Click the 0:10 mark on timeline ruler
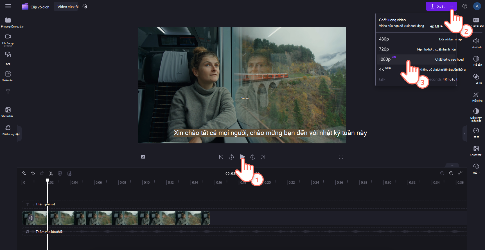This screenshot has width=485, height=250. pos(147,182)
